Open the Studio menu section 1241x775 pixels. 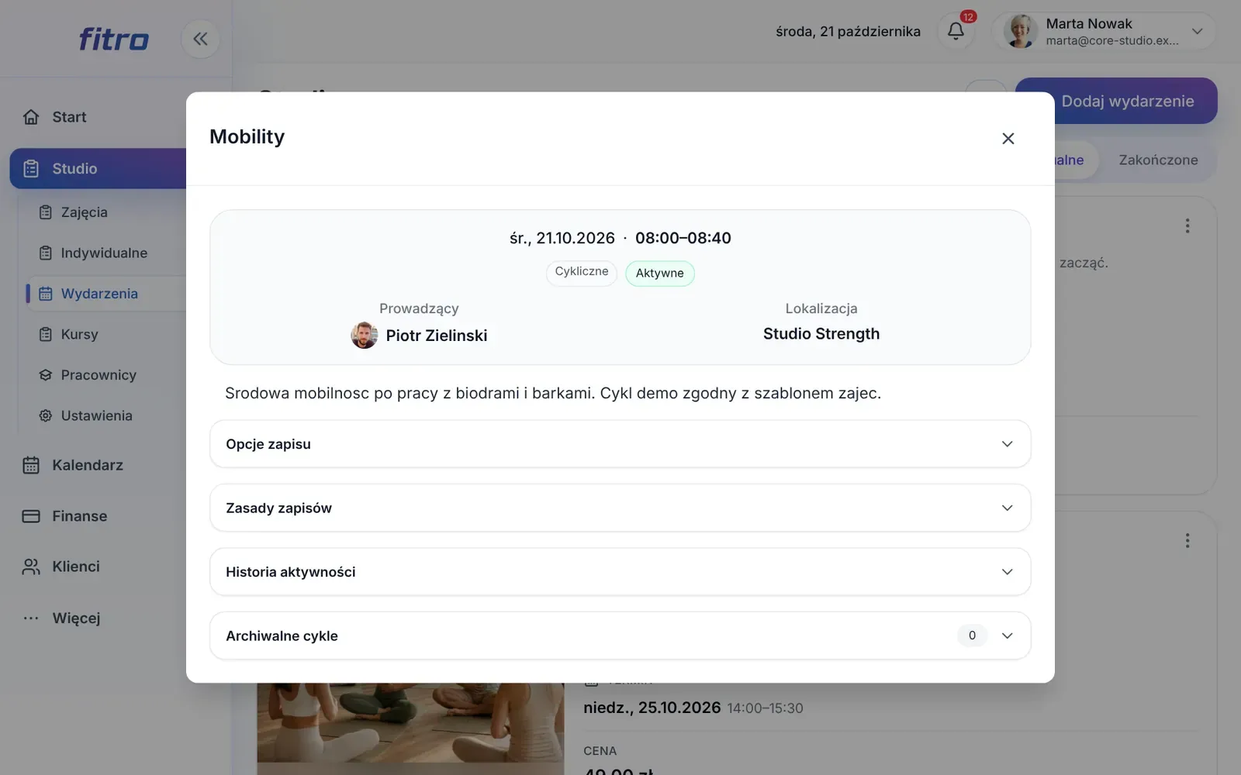click(98, 168)
